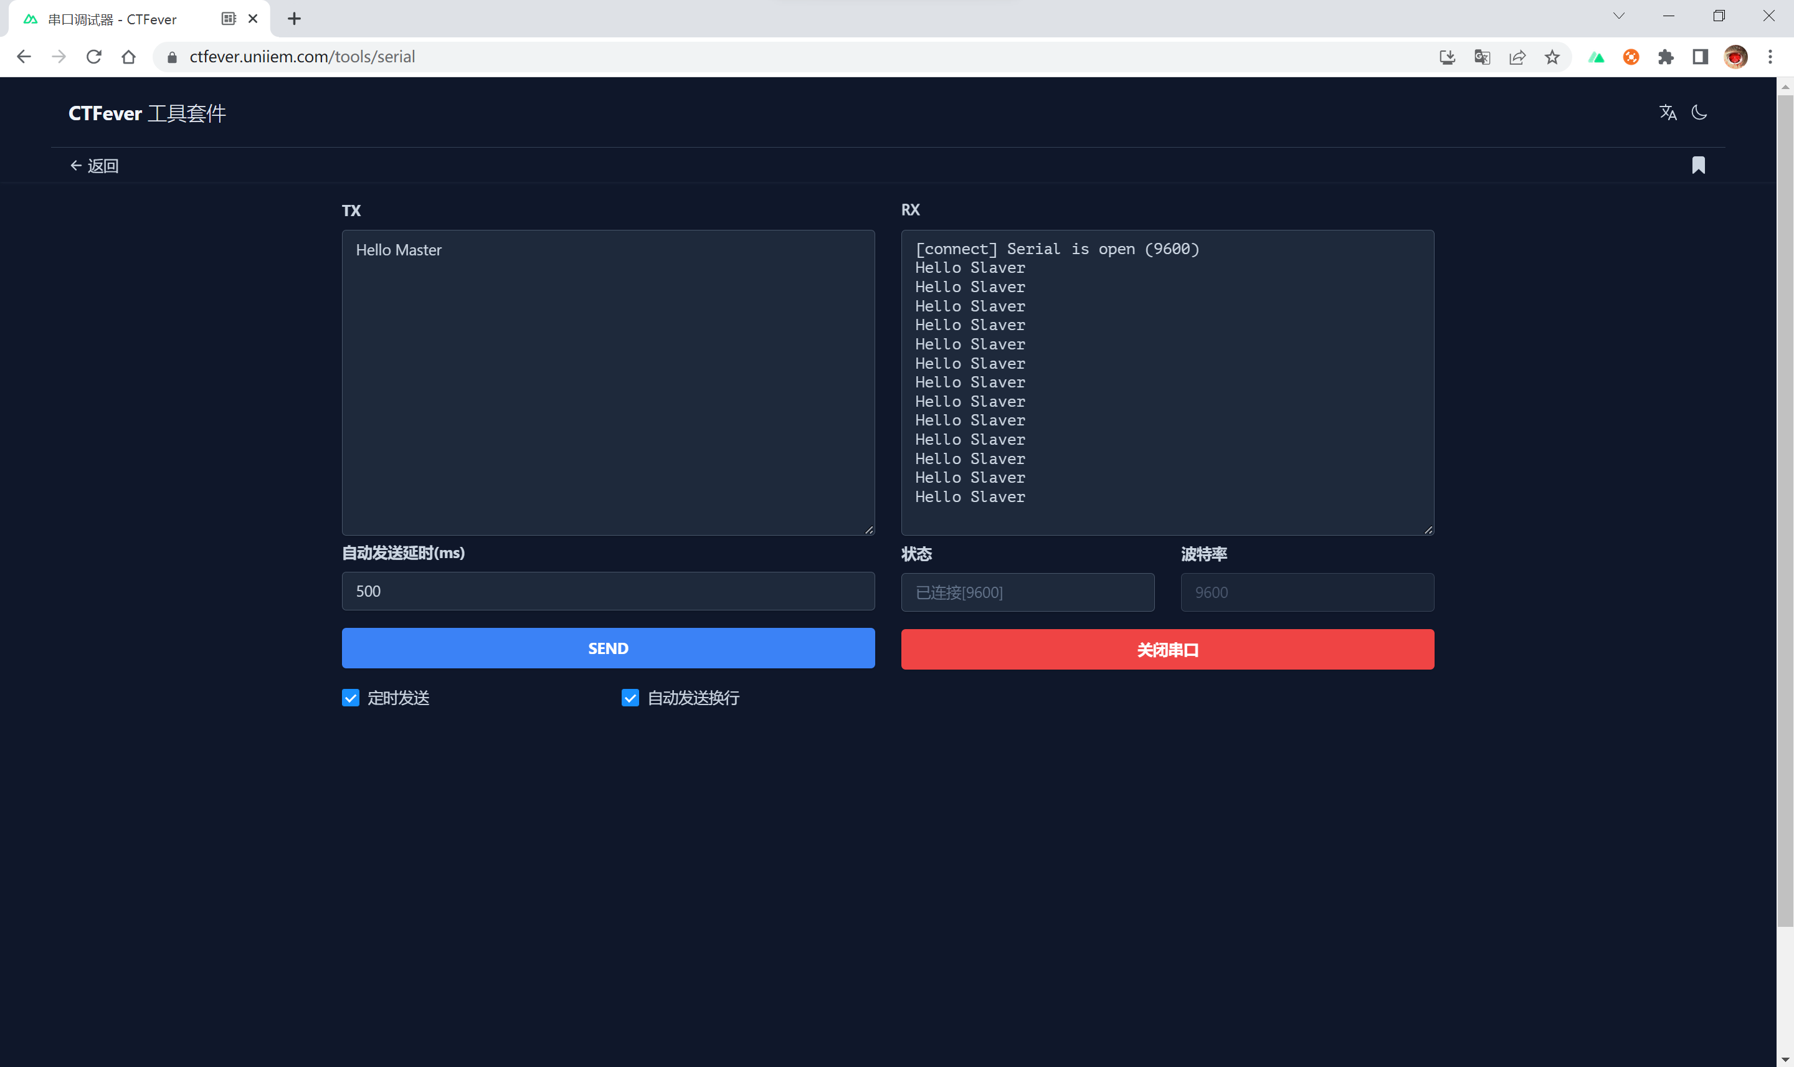The height and width of the screenshot is (1067, 1794).
Task: Click inside the TX message area
Action: click(607, 381)
